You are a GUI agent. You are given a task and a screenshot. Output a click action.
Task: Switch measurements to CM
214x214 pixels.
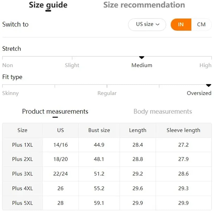point(201,24)
